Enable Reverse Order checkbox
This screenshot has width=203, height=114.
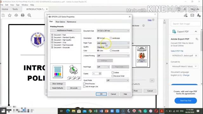coord(113,76)
